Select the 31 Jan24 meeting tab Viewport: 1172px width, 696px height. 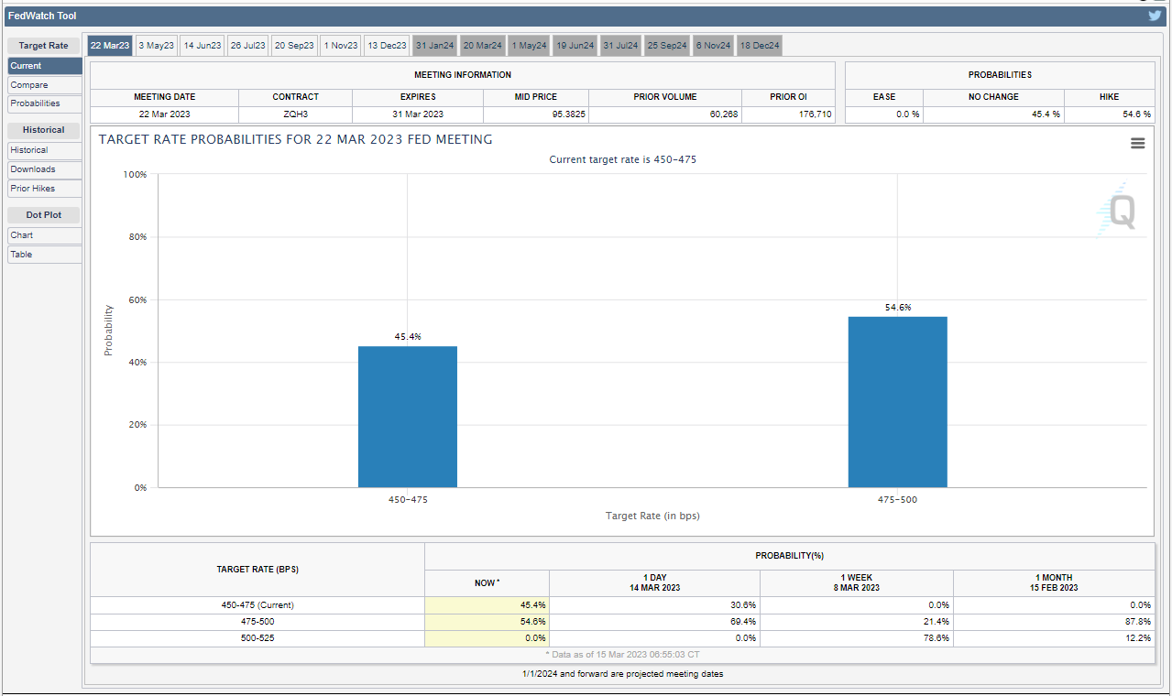coord(434,46)
